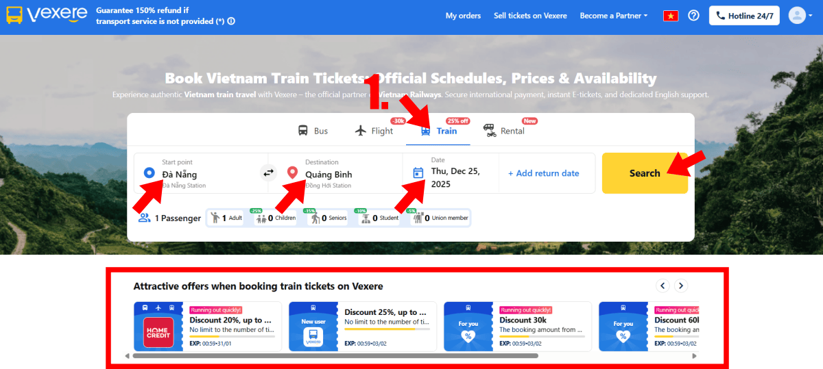Image resolution: width=823 pixels, height=369 pixels.
Task: Show previous offers with left chevron
Action: [x=663, y=285]
